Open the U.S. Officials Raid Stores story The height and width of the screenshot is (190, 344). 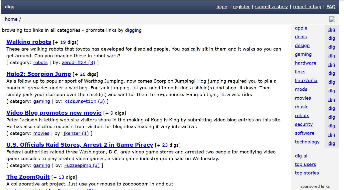coord(80,145)
